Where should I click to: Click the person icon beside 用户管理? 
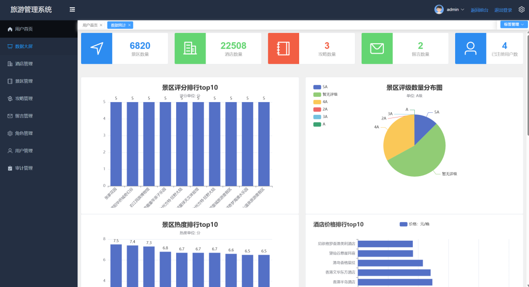pyautogui.click(x=10, y=151)
